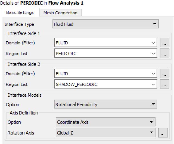Expand the Rotational Periodicity option dropdown
174x144 pixels.
105,104
